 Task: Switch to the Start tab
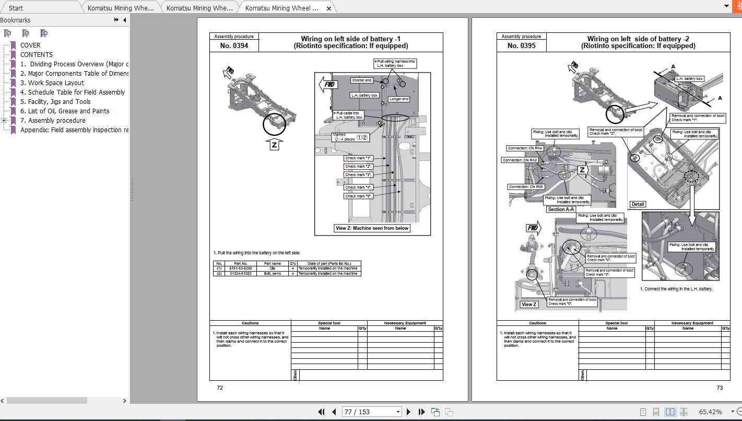(16, 7)
